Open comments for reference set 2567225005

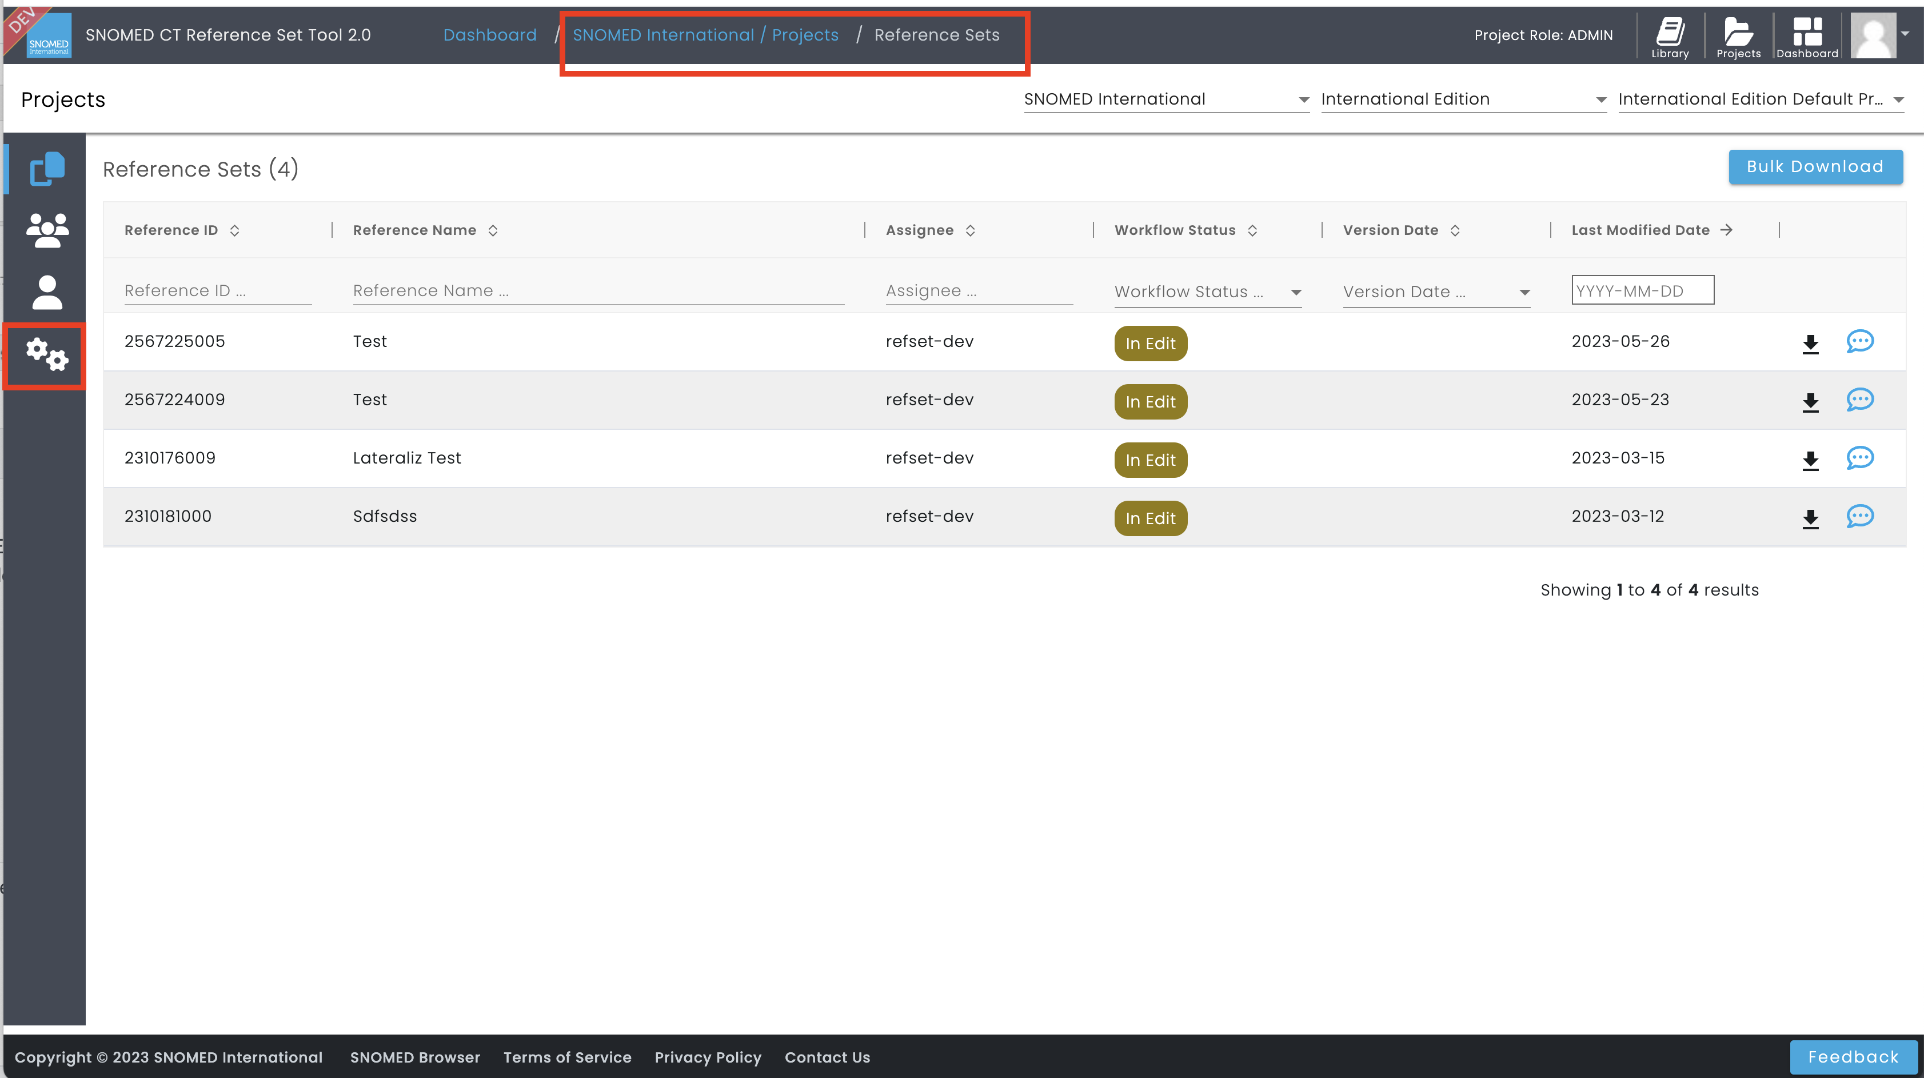(1860, 341)
